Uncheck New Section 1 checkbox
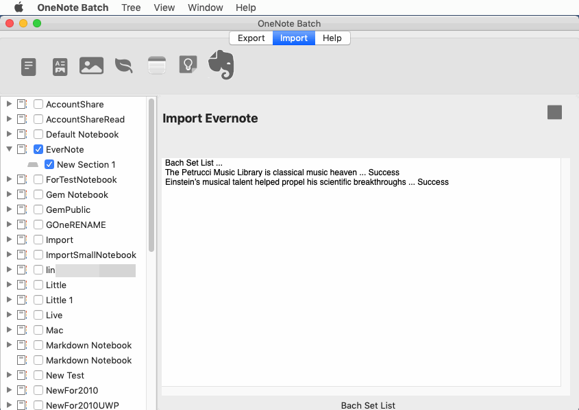579x410 pixels. [x=49, y=164]
